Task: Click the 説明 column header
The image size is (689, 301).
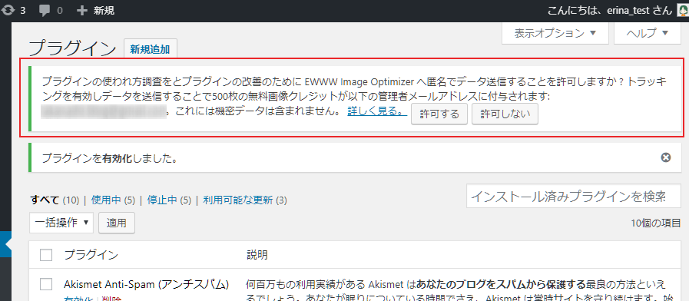Action: coord(257,255)
